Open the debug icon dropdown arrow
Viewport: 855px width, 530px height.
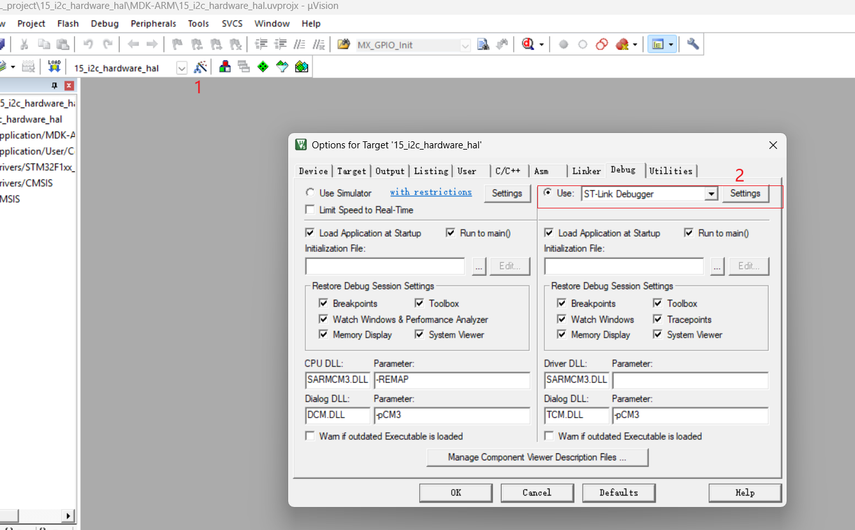(x=542, y=45)
